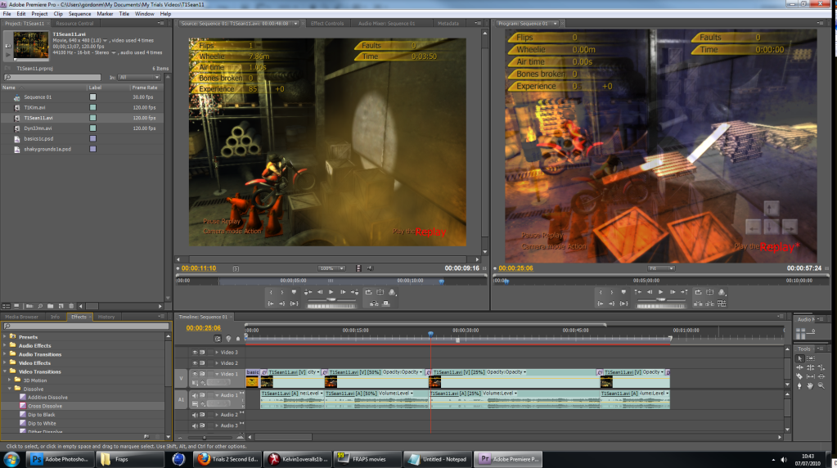Toggle visibility eye for Video 3 track
This screenshot has height=468, width=837.
click(195, 353)
